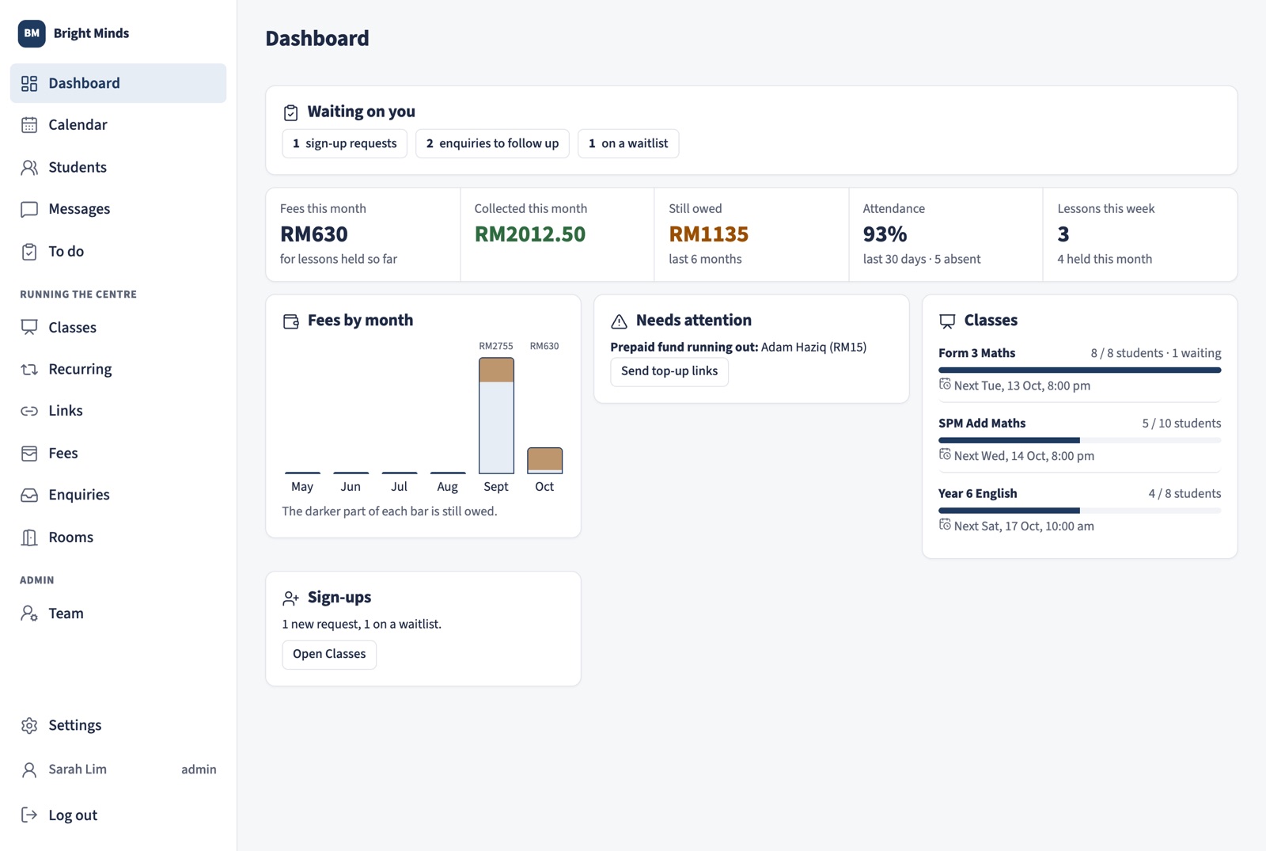Go to Students in the sidebar
Image resolution: width=1266 pixels, height=851 pixels.
(x=118, y=167)
